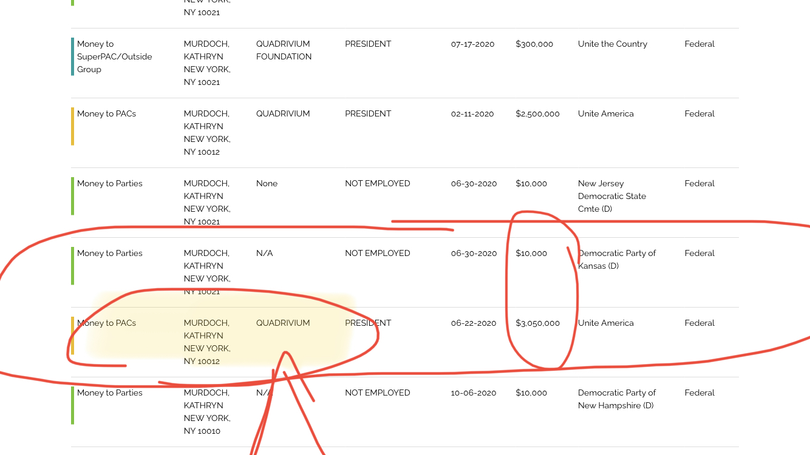Click the date 10-06-2020
Image resolution: width=810 pixels, height=455 pixels.
pos(474,393)
